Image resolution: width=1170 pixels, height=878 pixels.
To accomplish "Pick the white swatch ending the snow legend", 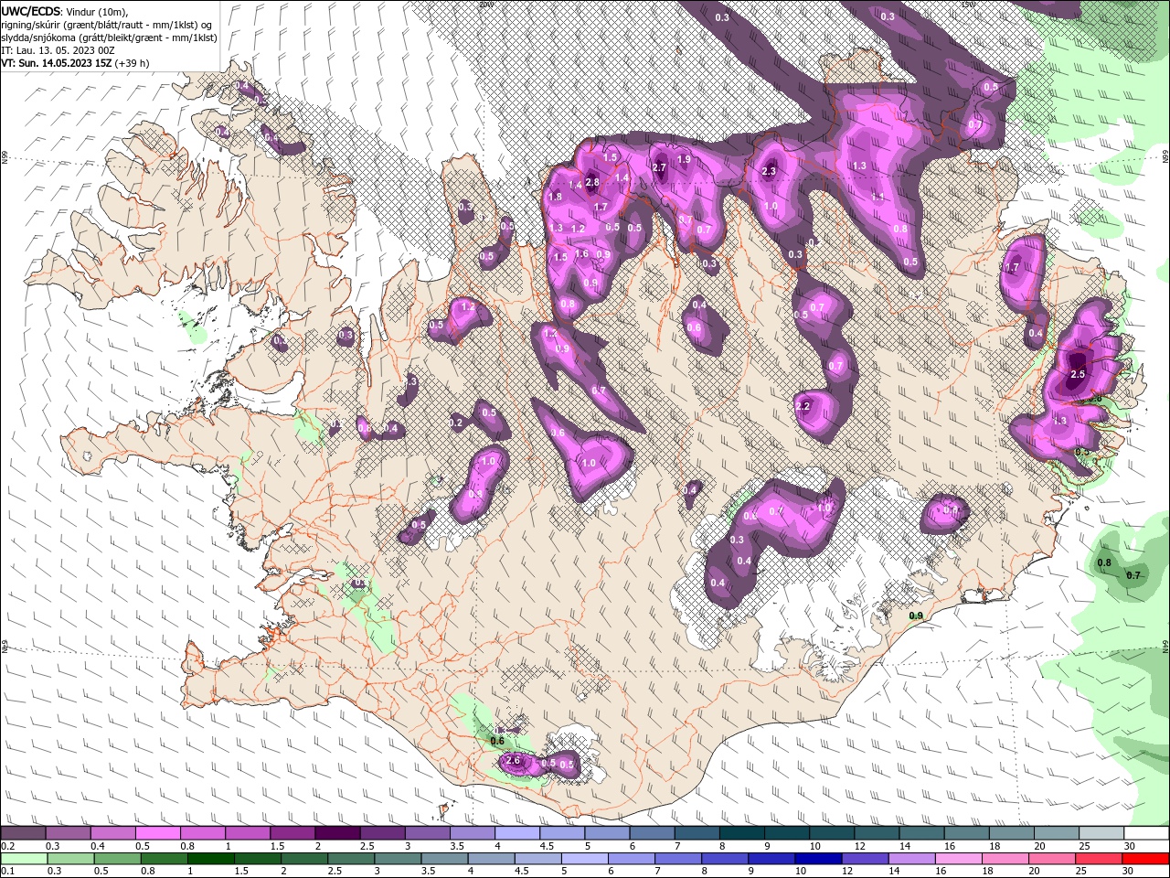I will (1147, 833).
